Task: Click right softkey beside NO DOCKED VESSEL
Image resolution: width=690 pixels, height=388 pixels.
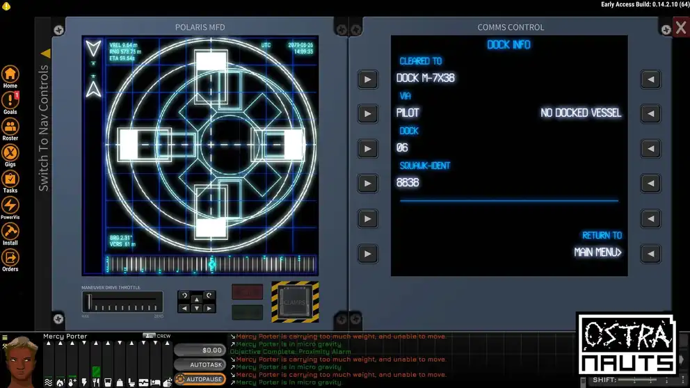Action: [650, 114]
